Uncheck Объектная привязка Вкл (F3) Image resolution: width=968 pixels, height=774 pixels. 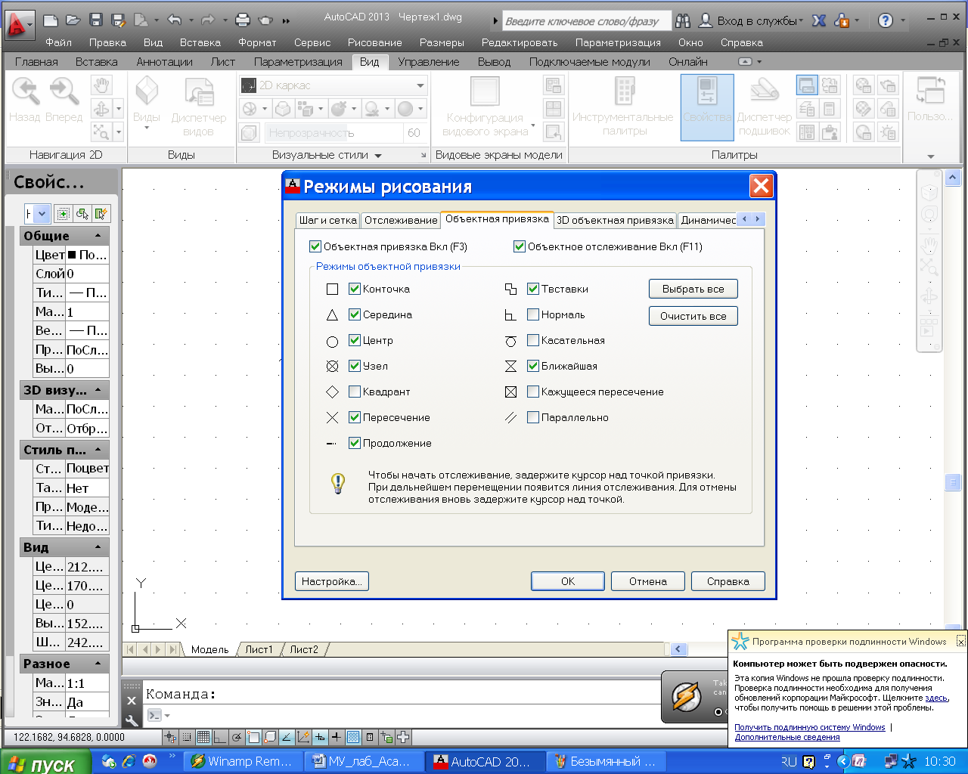(x=315, y=246)
